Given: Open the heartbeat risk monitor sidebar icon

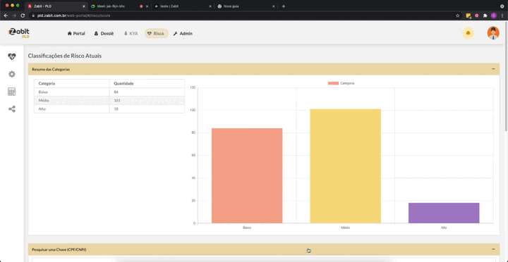Looking at the screenshot, I should tap(12, 56).
